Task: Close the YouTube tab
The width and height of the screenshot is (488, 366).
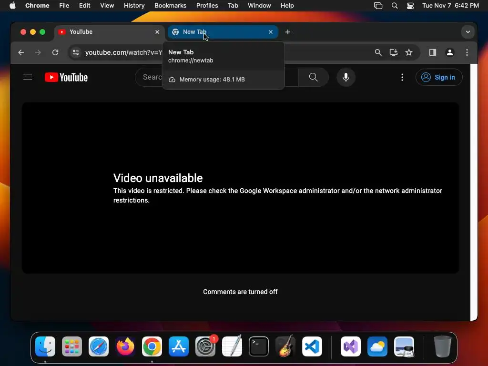Action: pos(157,32)
